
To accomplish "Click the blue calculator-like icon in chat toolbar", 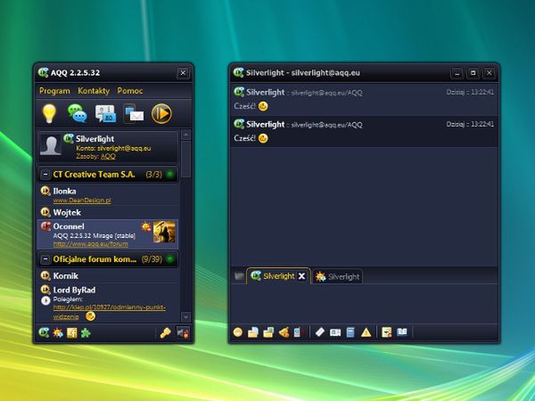I will coord(350,332).
